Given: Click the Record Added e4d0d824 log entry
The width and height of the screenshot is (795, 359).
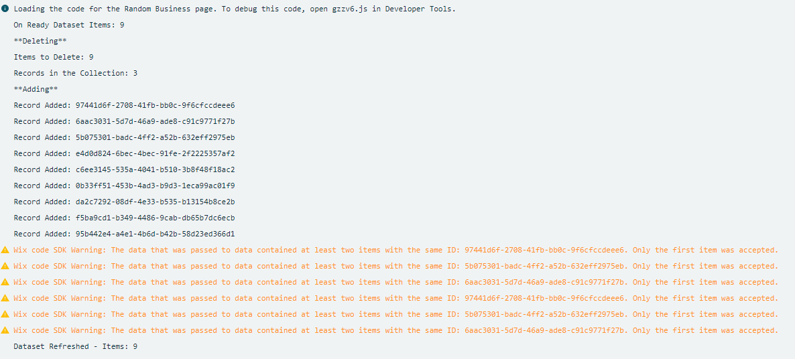Looking at the screenshot, I should 124,153.
